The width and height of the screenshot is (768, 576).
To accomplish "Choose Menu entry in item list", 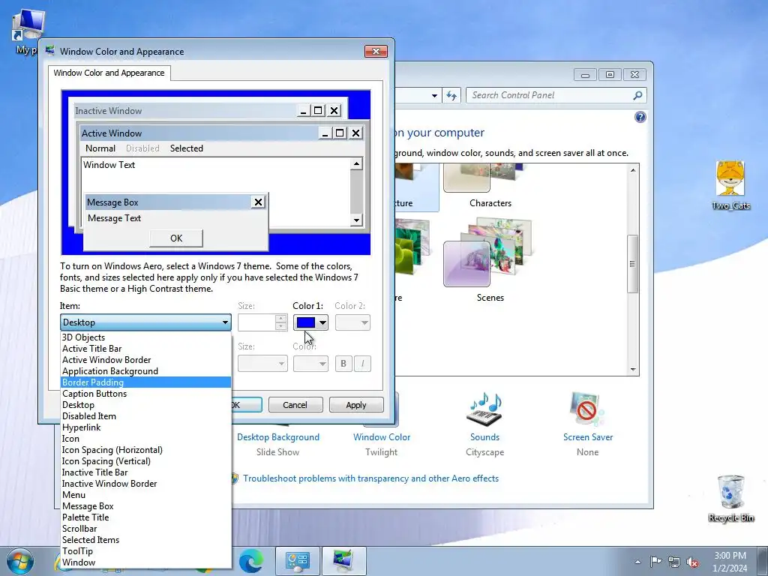I will [x=145, y=495].
